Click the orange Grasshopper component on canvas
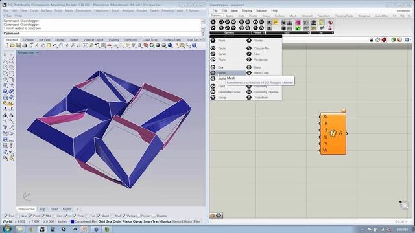 333,133
